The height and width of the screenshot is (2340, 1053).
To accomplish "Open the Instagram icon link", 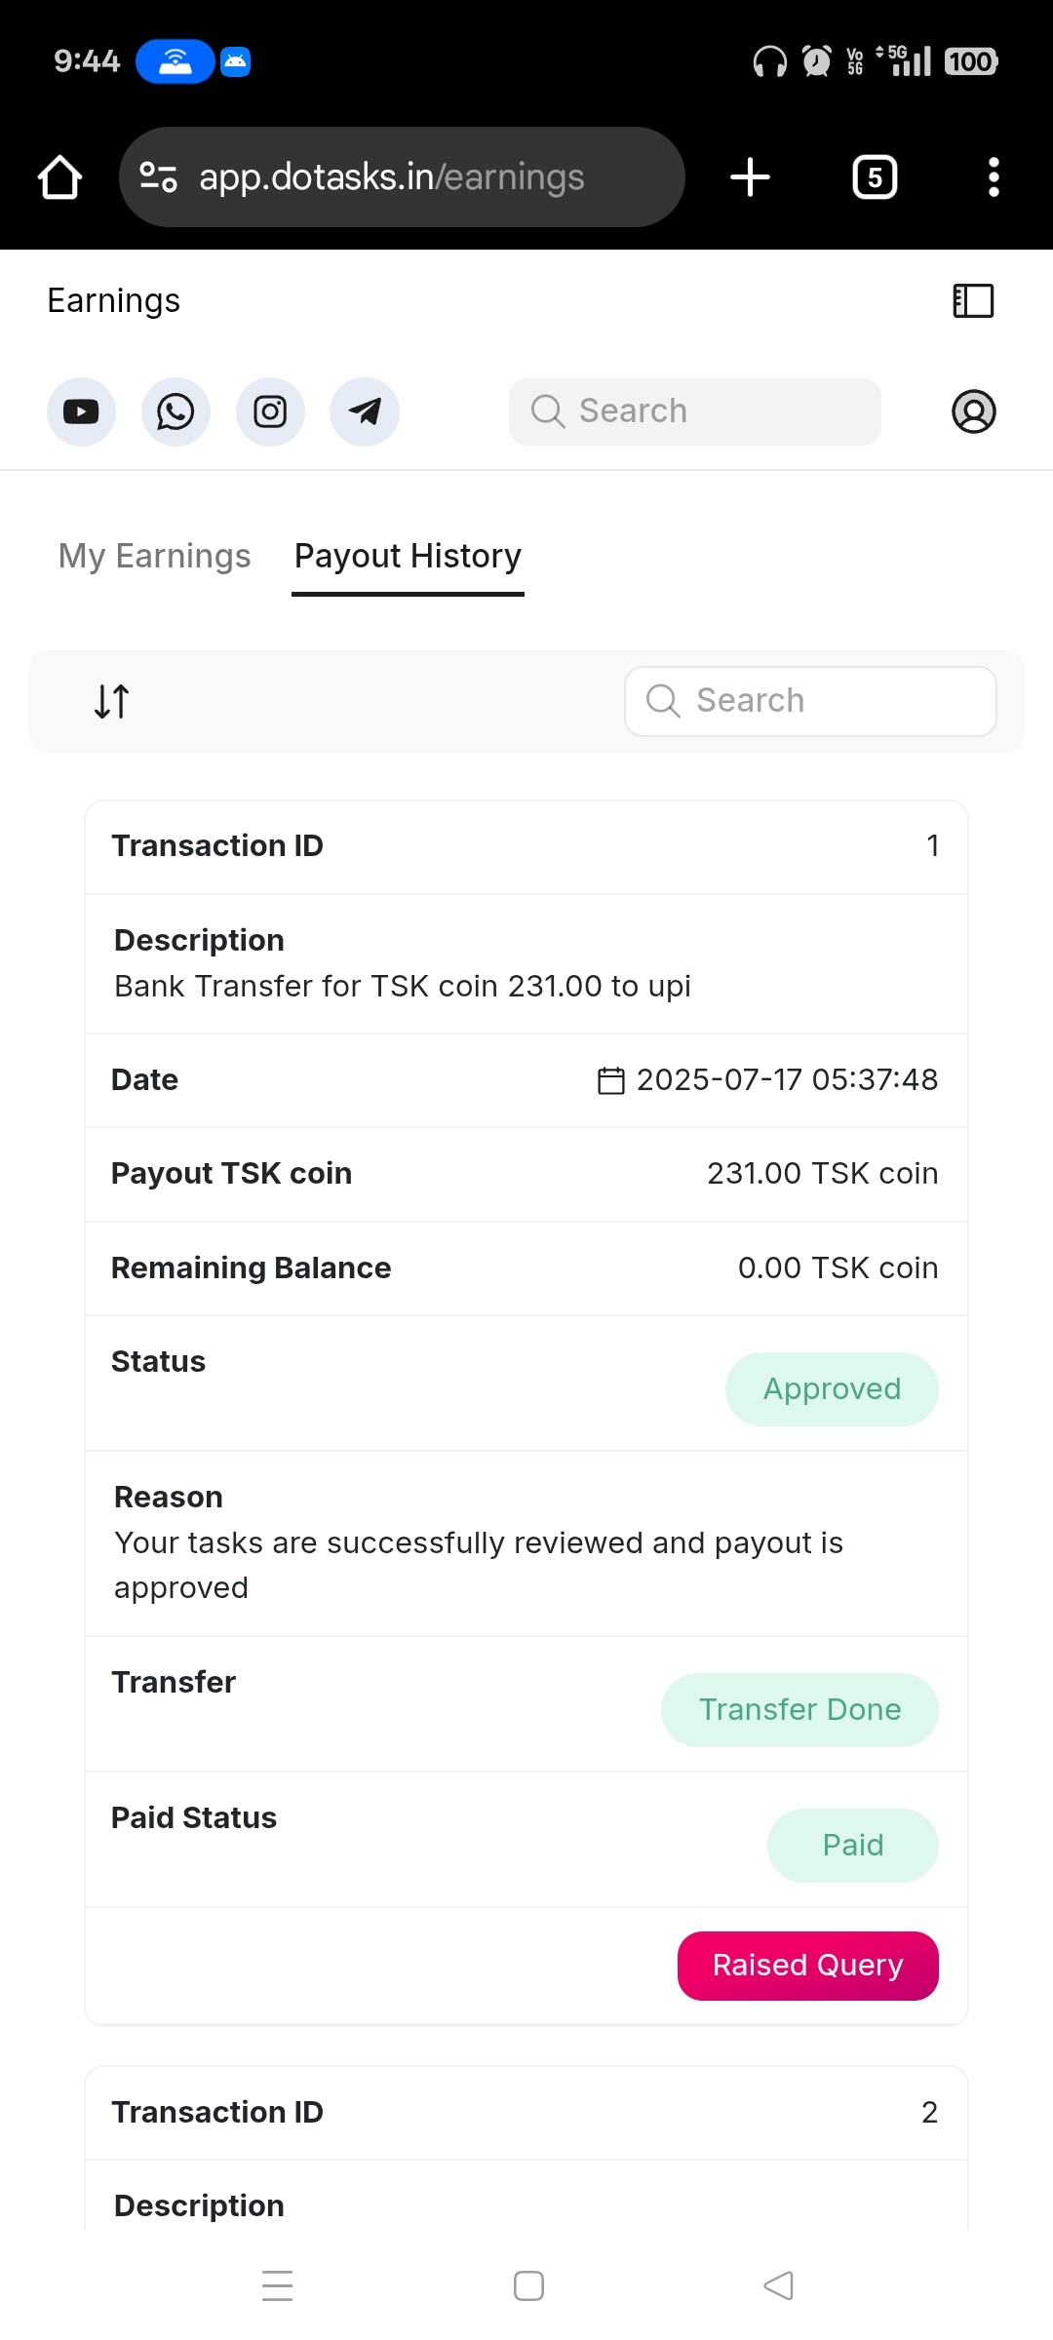I will [x=270, y=411].
